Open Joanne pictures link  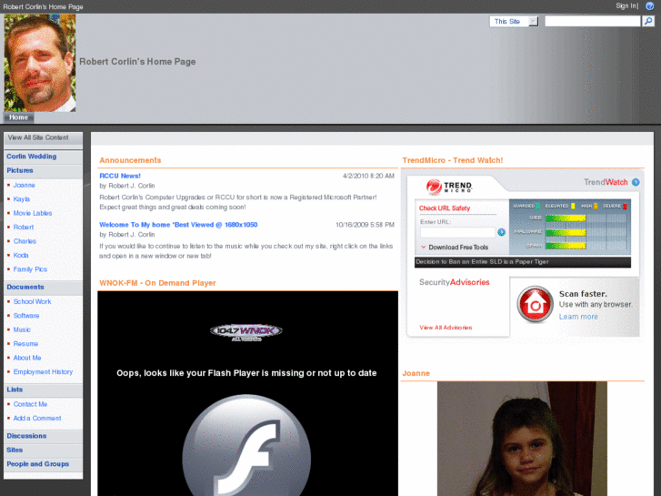(x=24, y=185)
